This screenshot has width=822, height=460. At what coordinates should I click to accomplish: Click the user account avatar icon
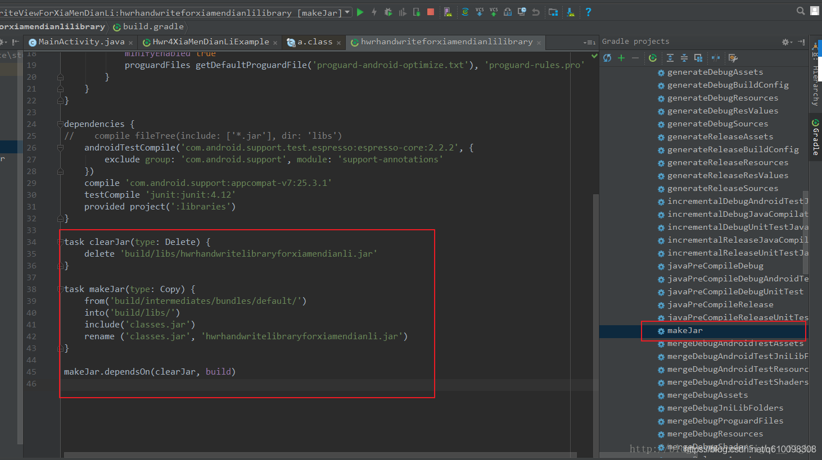click(x=815, y=11)
